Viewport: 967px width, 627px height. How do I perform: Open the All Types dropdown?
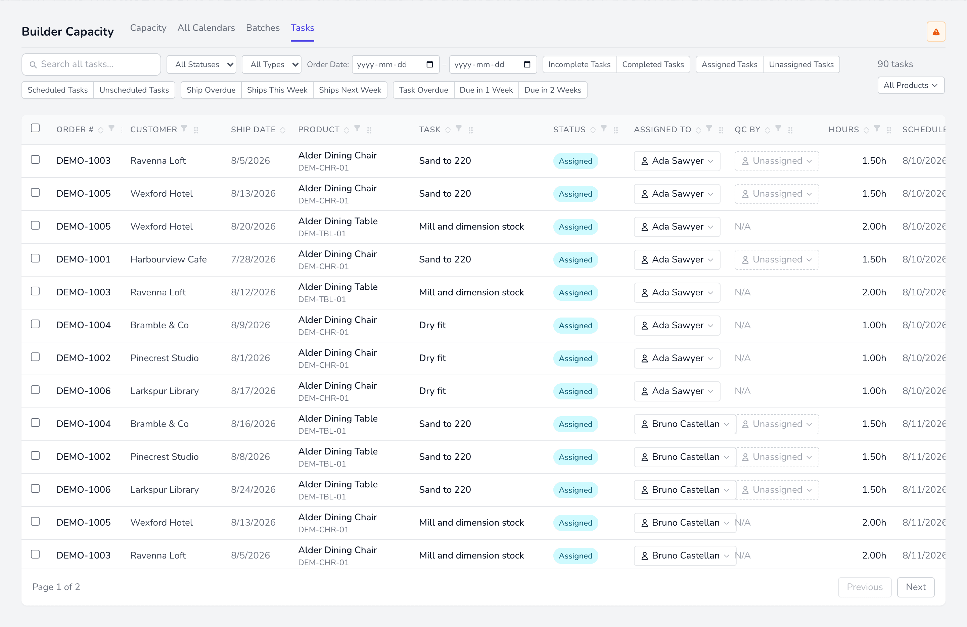(271, 64)
